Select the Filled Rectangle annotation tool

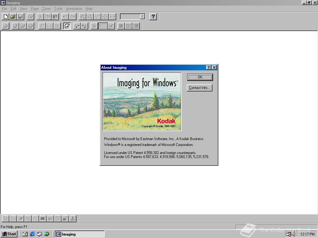click(43, 218)
